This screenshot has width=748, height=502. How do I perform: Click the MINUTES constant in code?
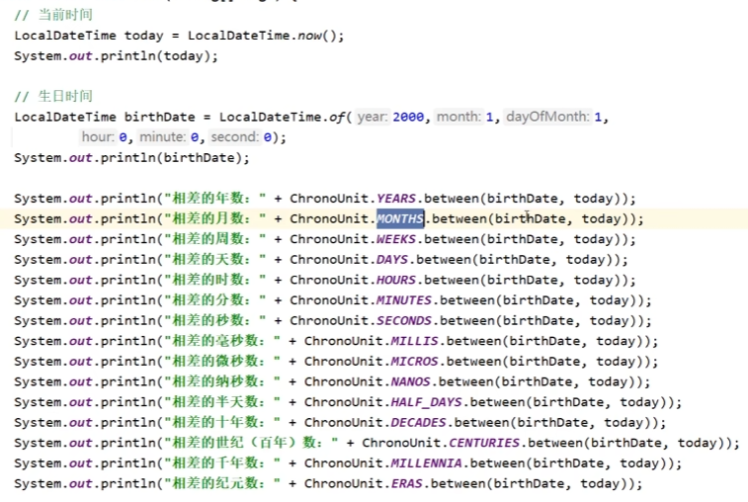click(x=404, y=300)
